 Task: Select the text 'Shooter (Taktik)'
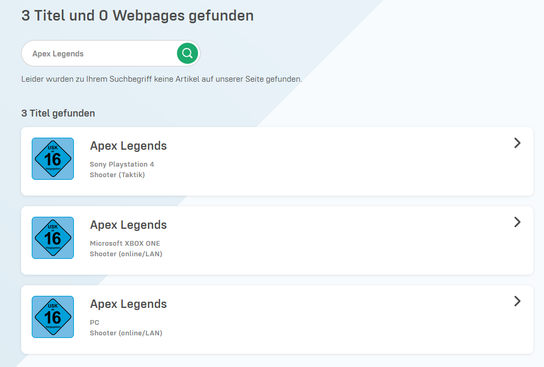(x=117, y=175)
